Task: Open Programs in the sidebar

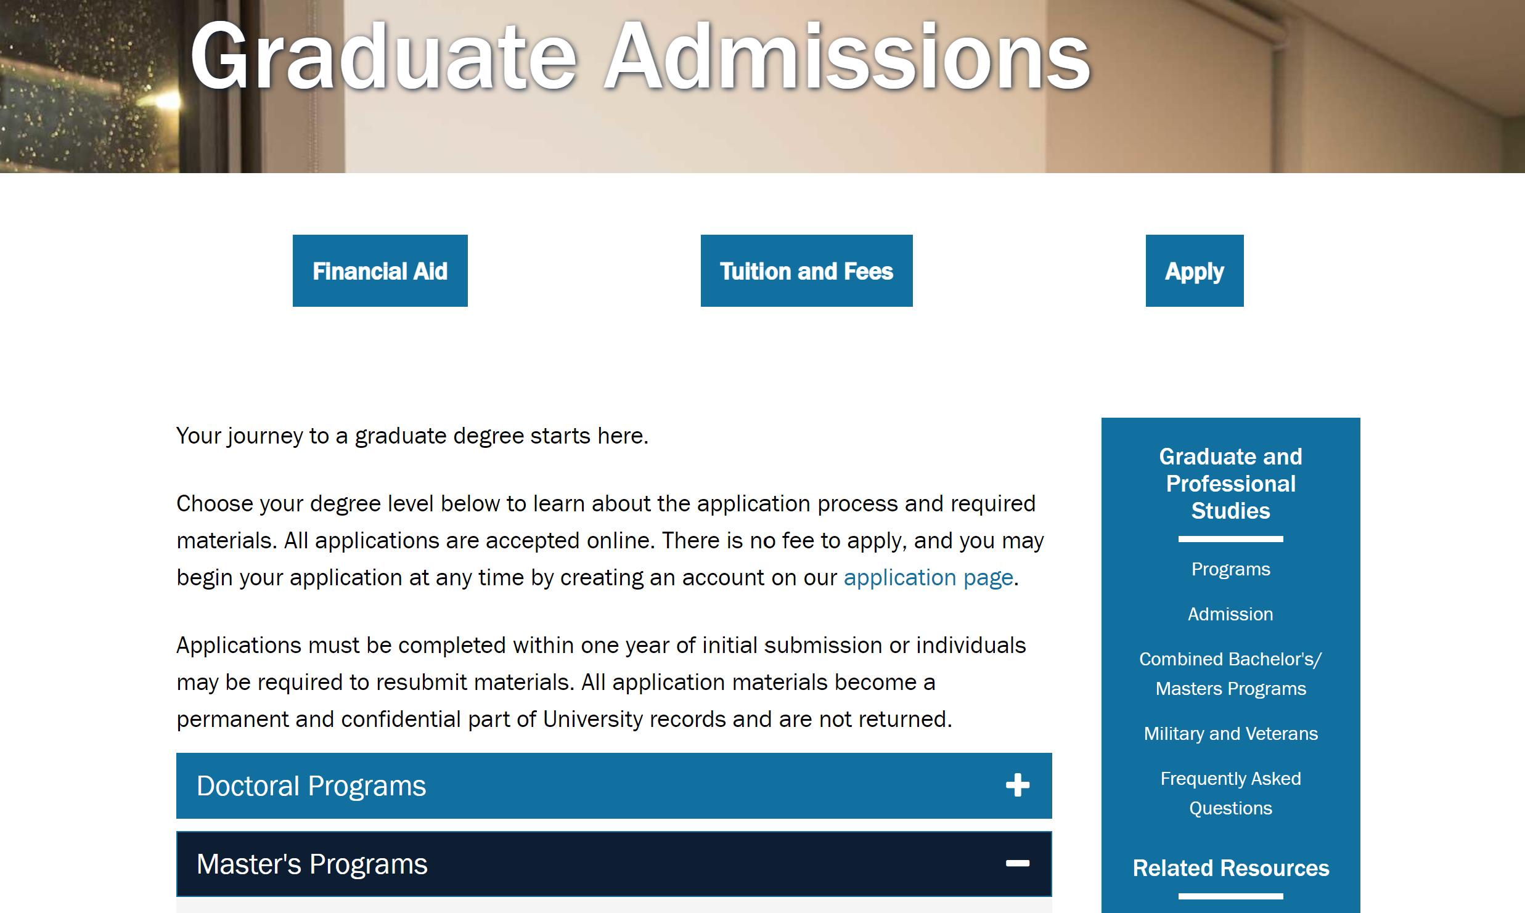Action: pos(1230,569)
